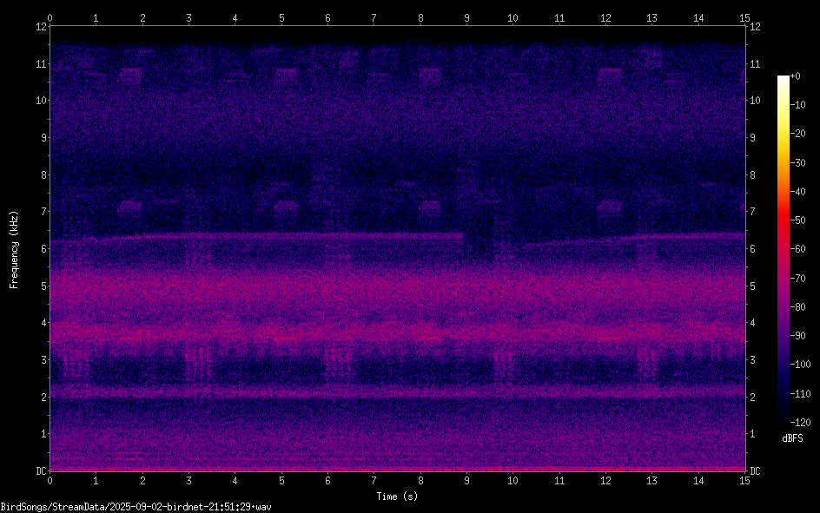
Task: Click '6' label on right frequency axis
Action: coord(752,248)
